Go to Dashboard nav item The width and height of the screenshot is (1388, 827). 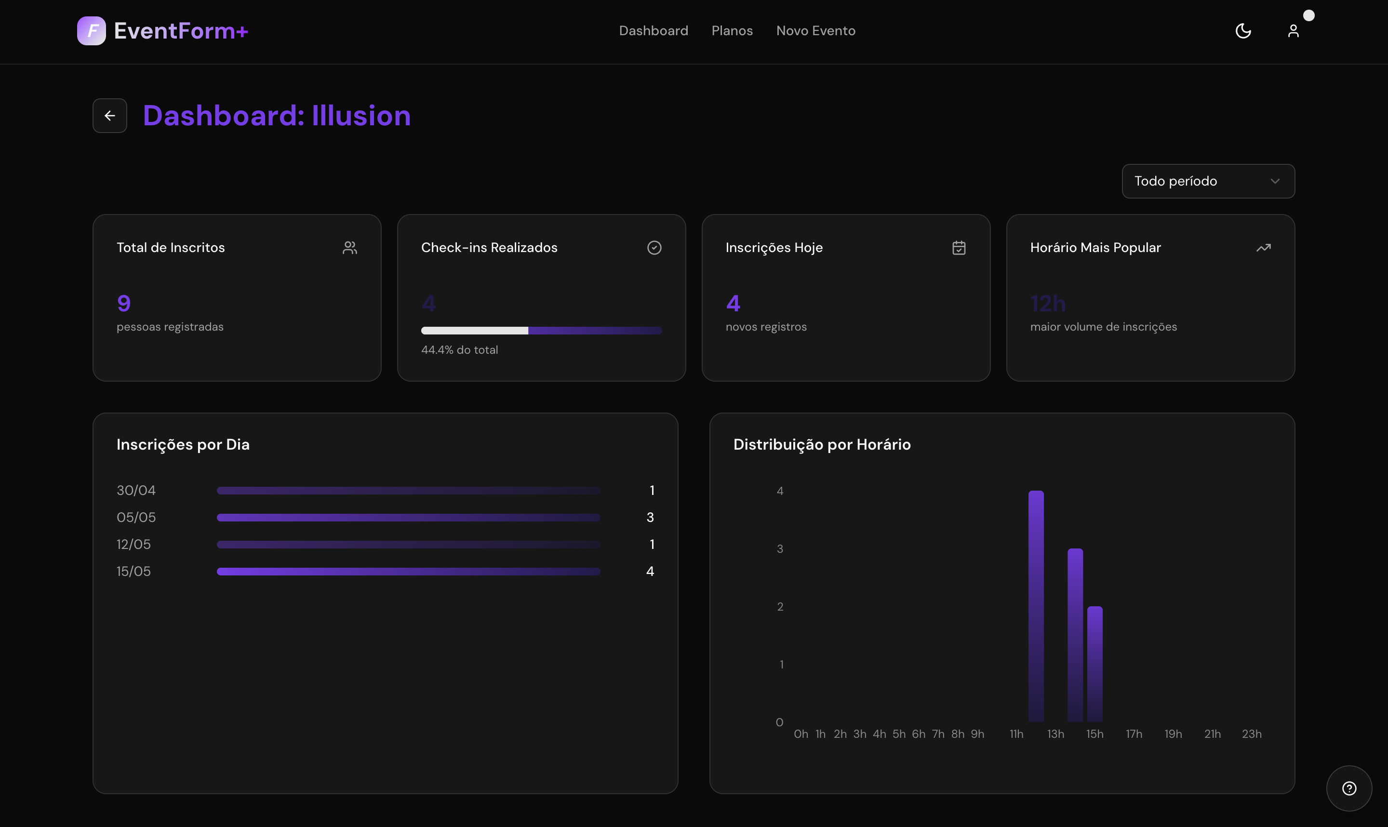pos(653,31)
